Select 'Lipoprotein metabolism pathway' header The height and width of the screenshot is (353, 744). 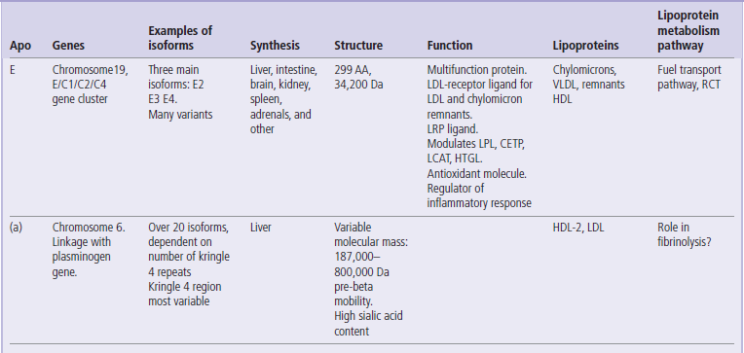688,31
